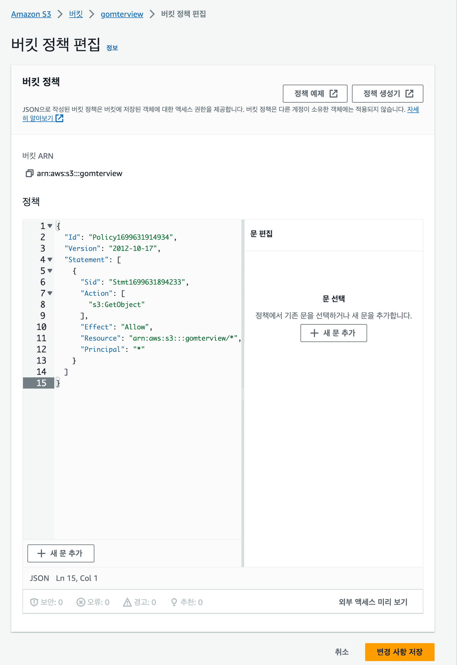
Task: Collapse the statement object at line 5
Action: [x=50, y=271]
